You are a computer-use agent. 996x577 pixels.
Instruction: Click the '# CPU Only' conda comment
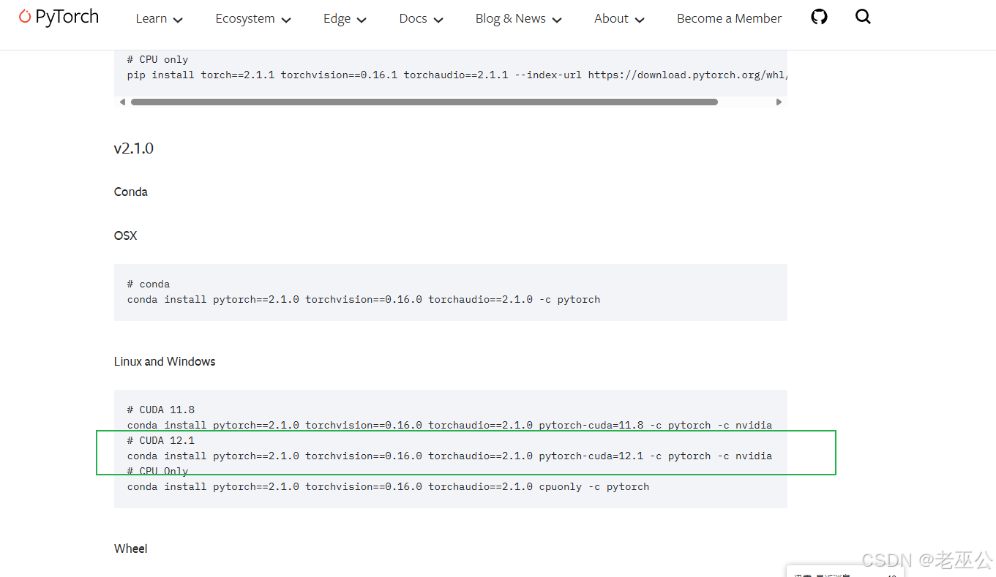157,471
